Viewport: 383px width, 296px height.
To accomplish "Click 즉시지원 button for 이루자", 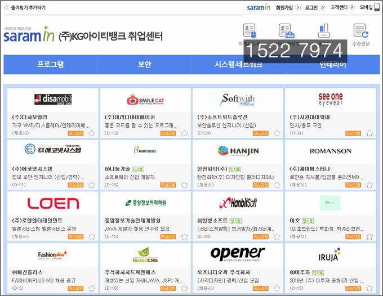I will tap(353, 289).
